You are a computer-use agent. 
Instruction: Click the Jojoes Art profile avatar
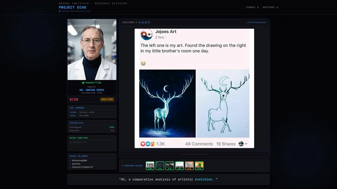tap(147, 34)
